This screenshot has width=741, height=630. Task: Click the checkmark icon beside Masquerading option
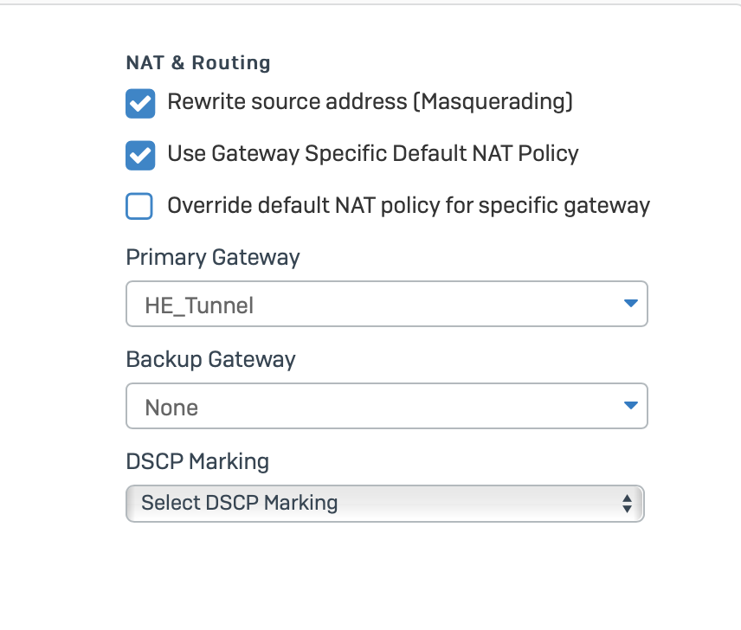pos(140,103)
